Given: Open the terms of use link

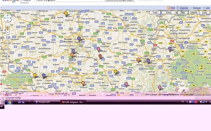Looking at the screenshot, I should [203, 94].
